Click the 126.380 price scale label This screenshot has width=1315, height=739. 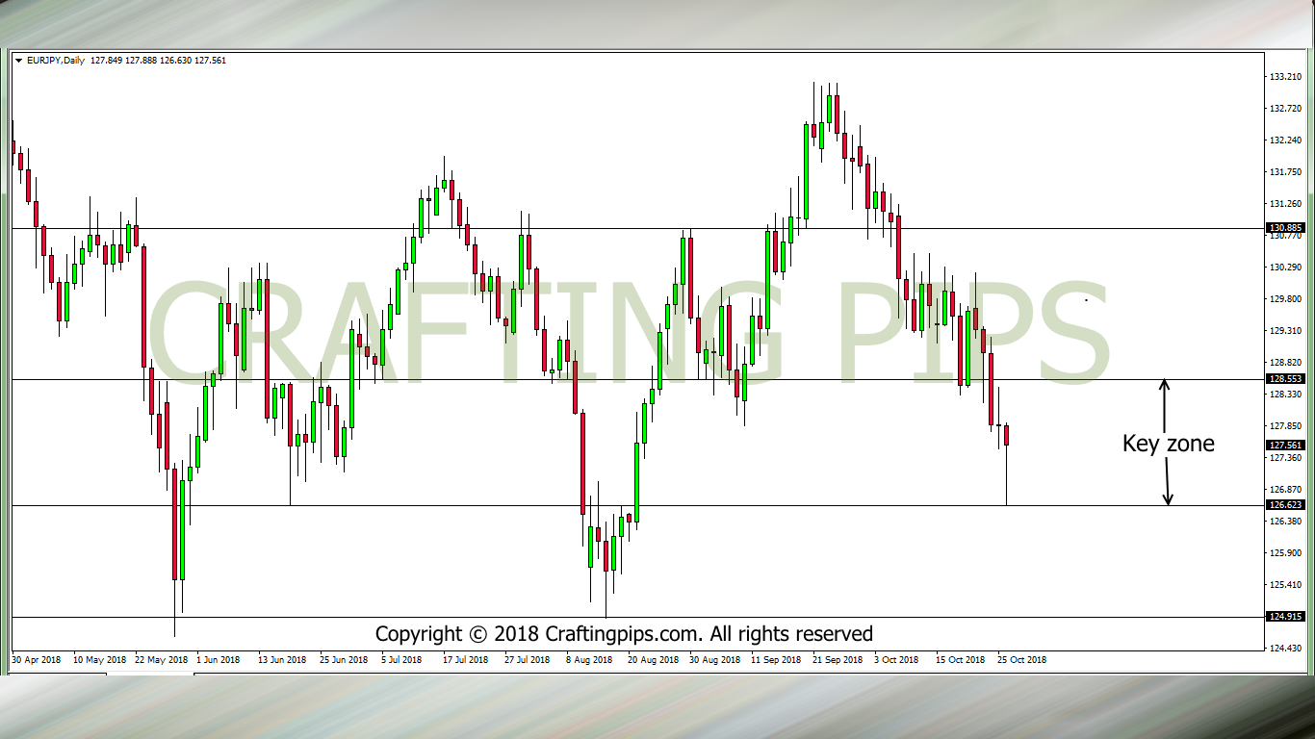point(1286,521)
